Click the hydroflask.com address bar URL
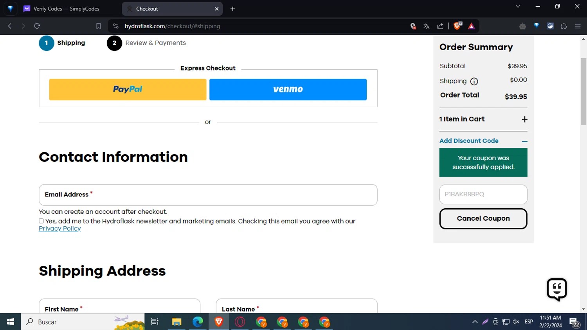587x330 pixels. pyautogui.click(x=172, y=26)
